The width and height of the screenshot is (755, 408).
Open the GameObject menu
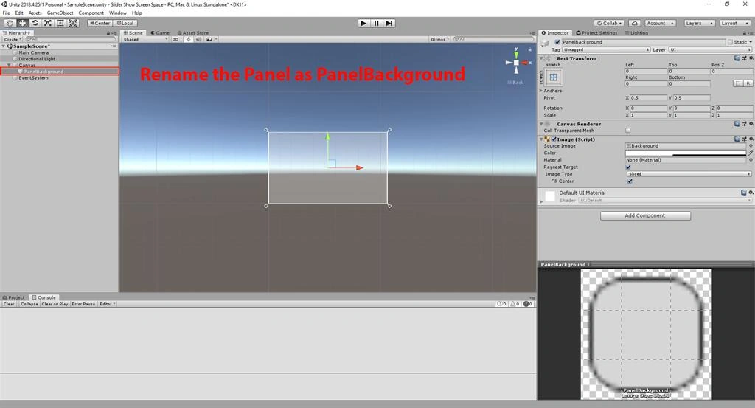coord(60,13)
